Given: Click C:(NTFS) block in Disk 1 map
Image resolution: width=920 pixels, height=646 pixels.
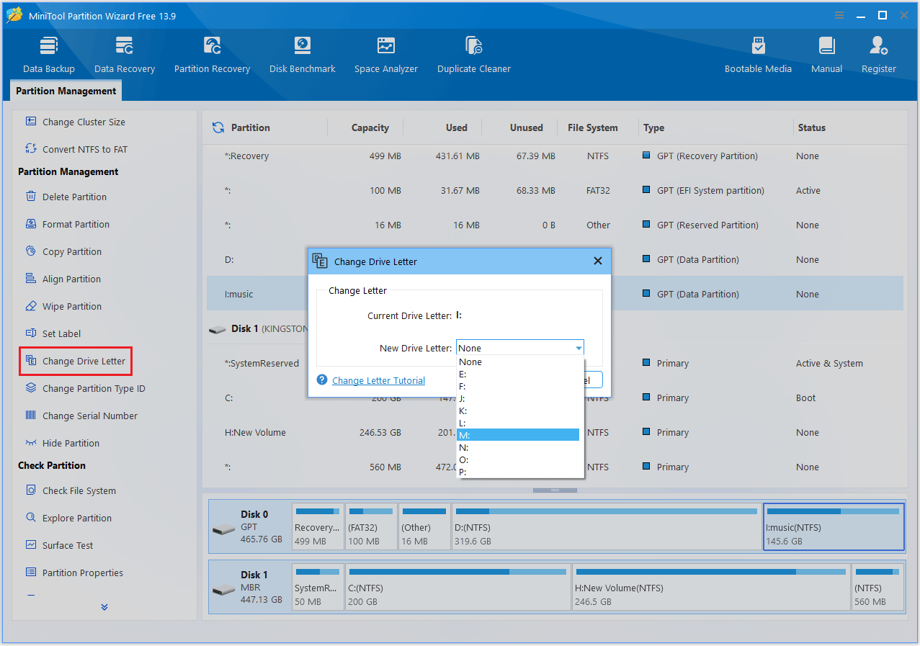Looking at the screenshot, I should pyautogui.click(x=457, y=588).
